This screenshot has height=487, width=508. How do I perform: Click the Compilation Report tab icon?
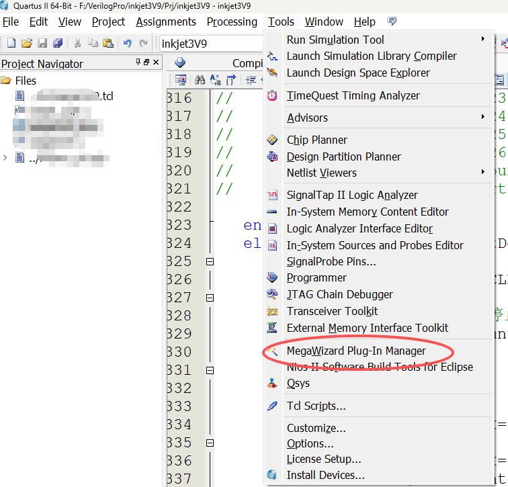click(180, 62)
